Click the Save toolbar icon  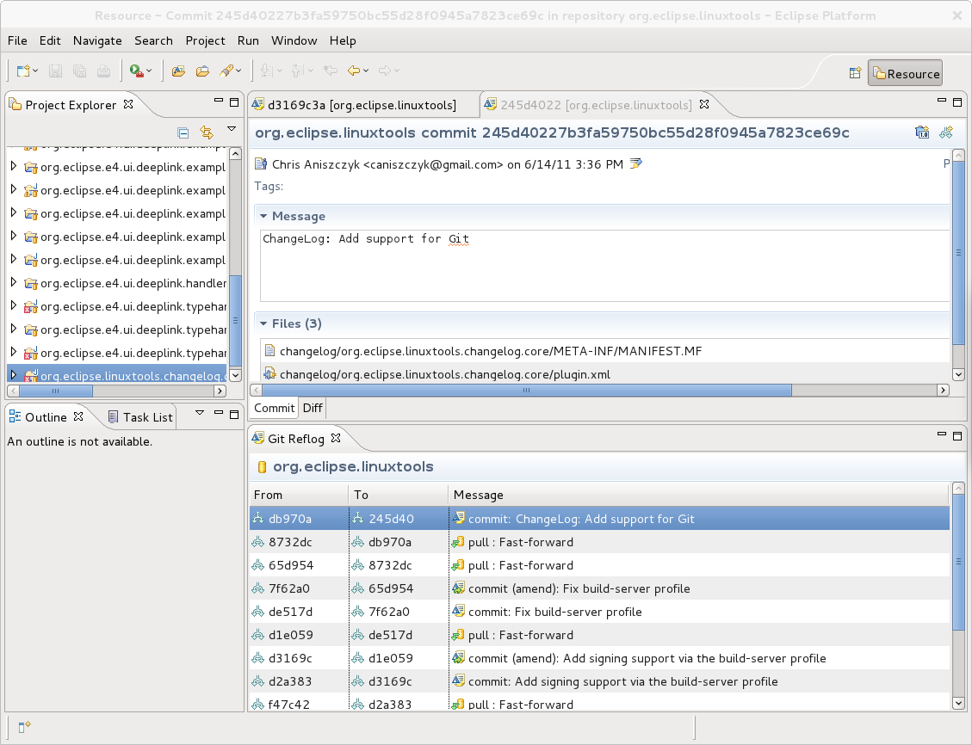[55, 71]
